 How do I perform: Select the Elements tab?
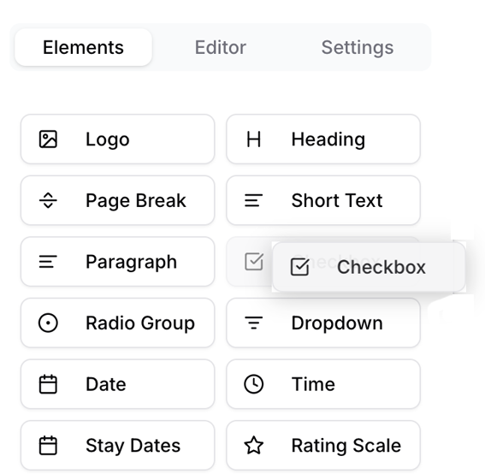[x=84, y=47]
